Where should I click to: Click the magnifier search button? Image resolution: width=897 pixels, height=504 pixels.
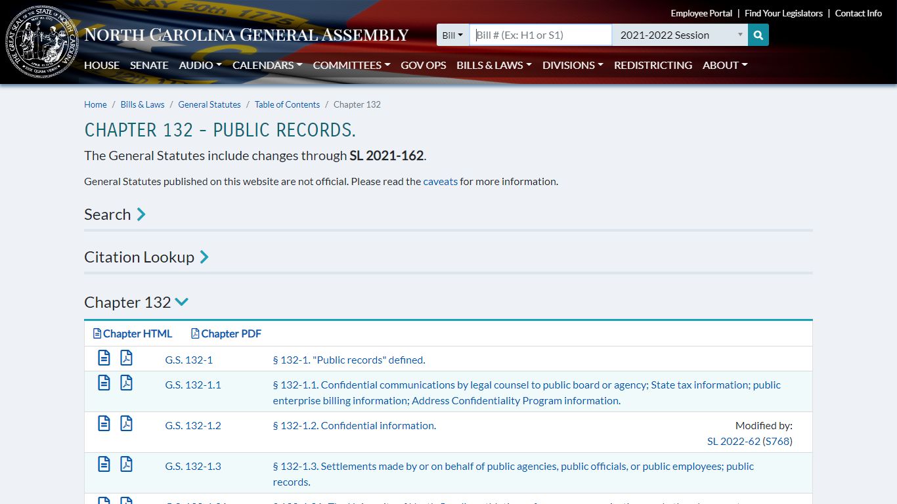758,35
